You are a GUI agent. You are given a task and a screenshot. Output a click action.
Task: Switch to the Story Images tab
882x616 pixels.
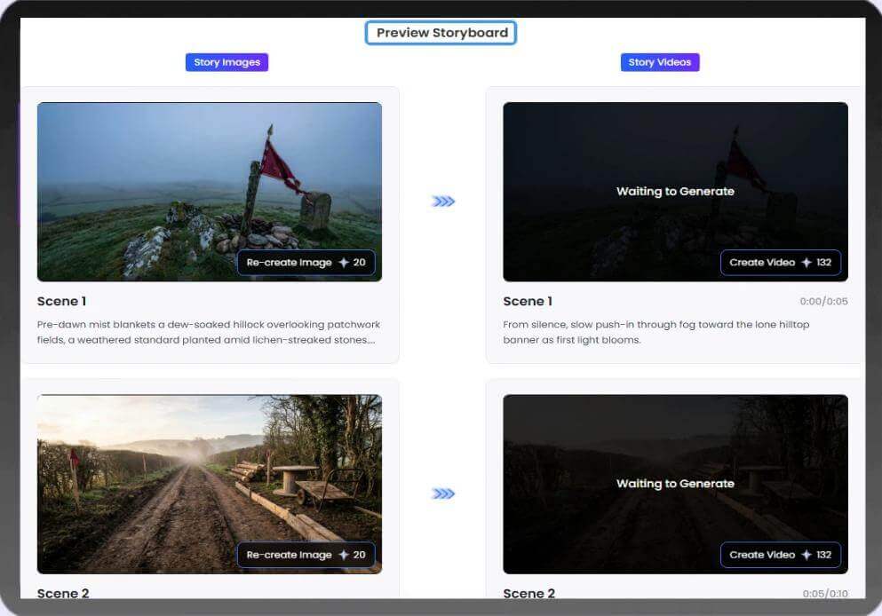coord(226,62)
